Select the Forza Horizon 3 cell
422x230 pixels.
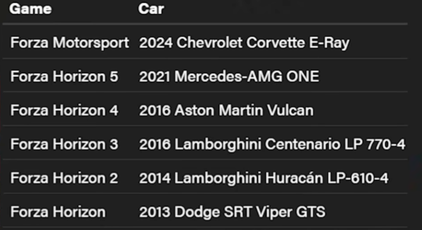64,144
